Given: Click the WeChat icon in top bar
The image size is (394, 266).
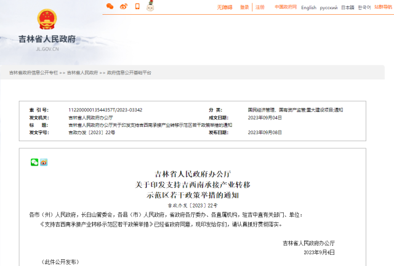Looking at the screenshot, I should pyautogui.click(x=110, y=7).
